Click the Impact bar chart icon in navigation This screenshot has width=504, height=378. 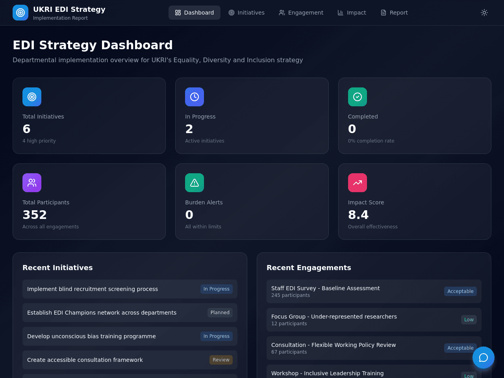pyautogui.click(x=341, y=13)
